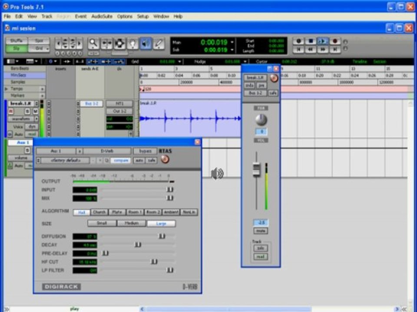Click the audio waveform zoom buttons
This screenshot has height=312, width=417.
tap(65, 43)
